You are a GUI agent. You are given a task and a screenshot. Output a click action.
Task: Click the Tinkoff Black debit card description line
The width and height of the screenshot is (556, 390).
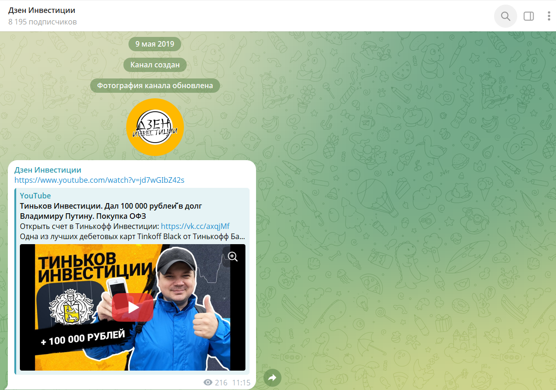tap(133, 236)
